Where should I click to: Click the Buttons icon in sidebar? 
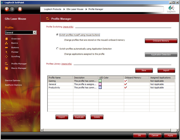[7, 48]
